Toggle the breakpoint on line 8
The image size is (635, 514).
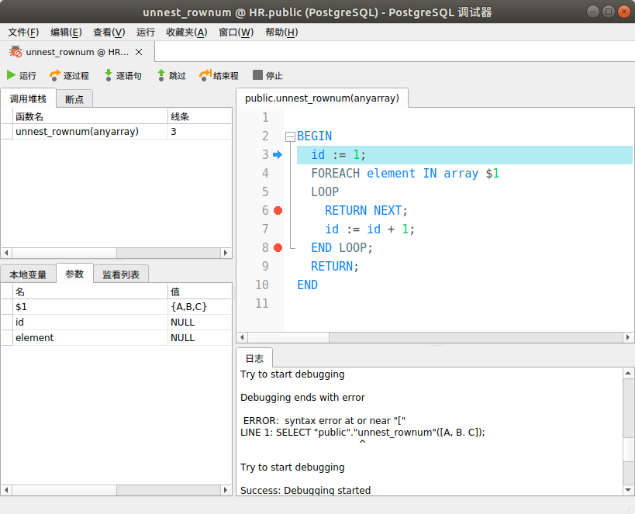click(278, 247)
